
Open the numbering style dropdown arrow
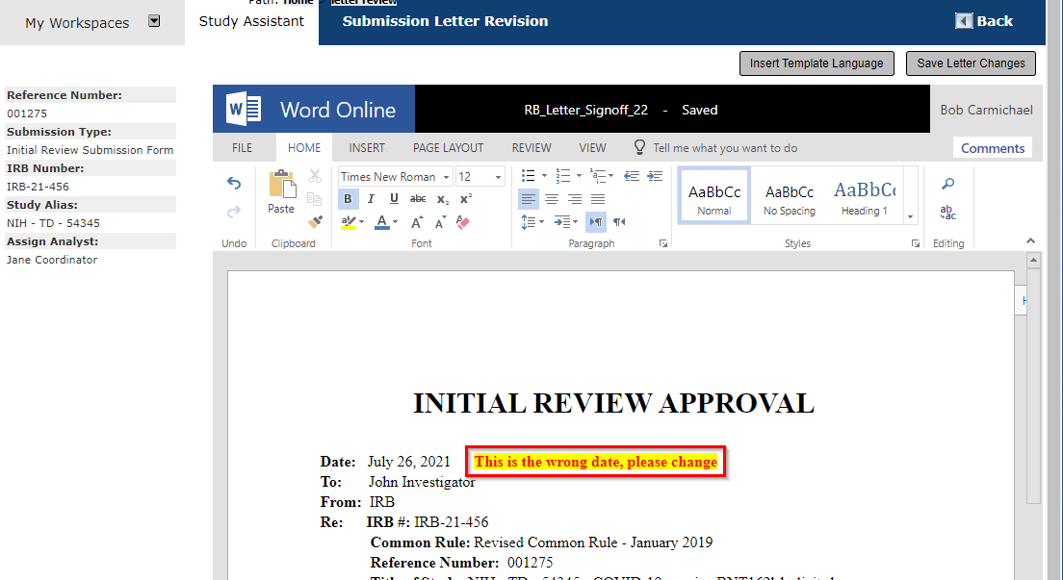click(x=579, y=176)
